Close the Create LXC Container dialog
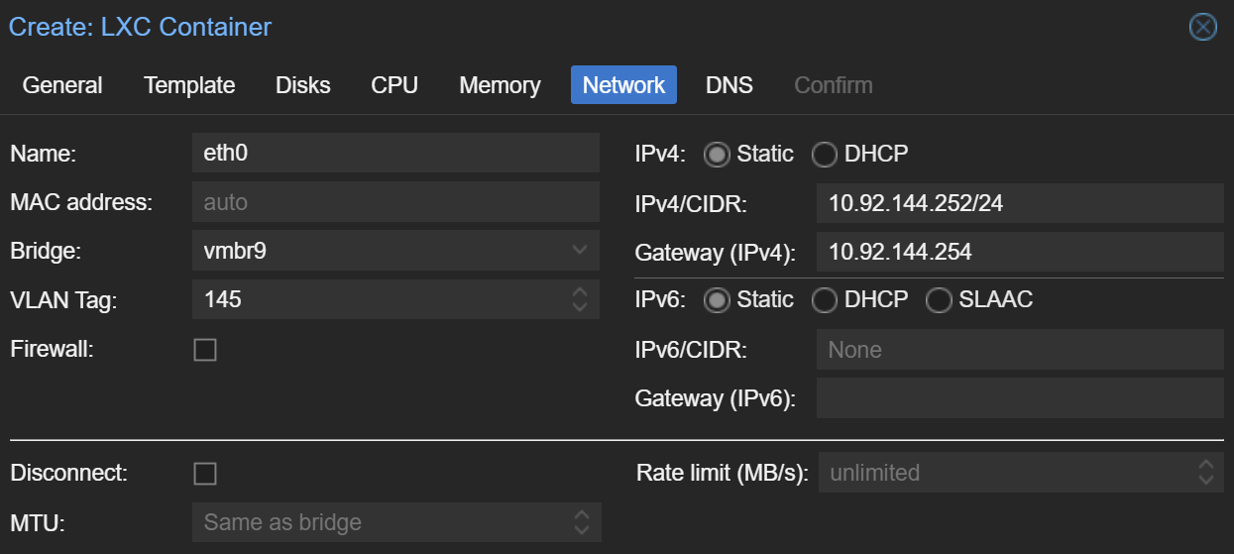The height and width of the screenshot is (554, 1234). pyautogui.click(x=1202, y=27)
